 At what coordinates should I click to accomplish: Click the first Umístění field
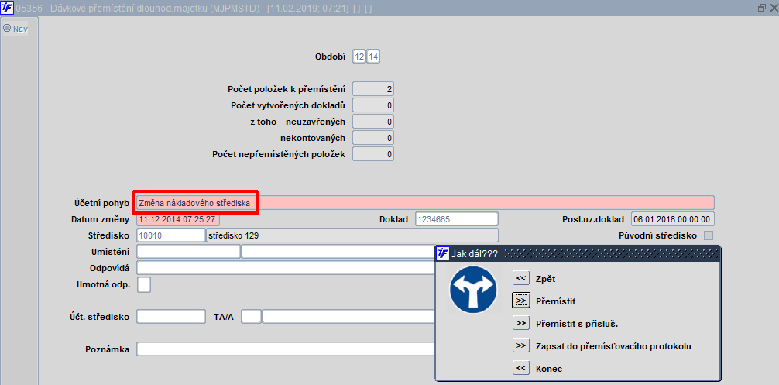tap(188, 252)
